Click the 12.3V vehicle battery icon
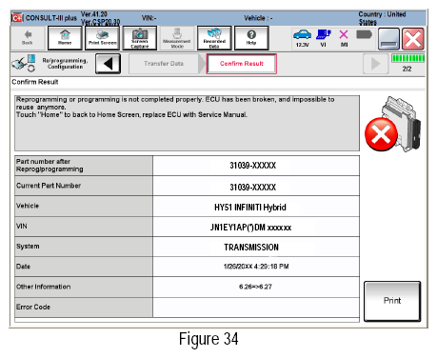The width and height of the screenshot is (437, 358). click(x=302, y=38)
